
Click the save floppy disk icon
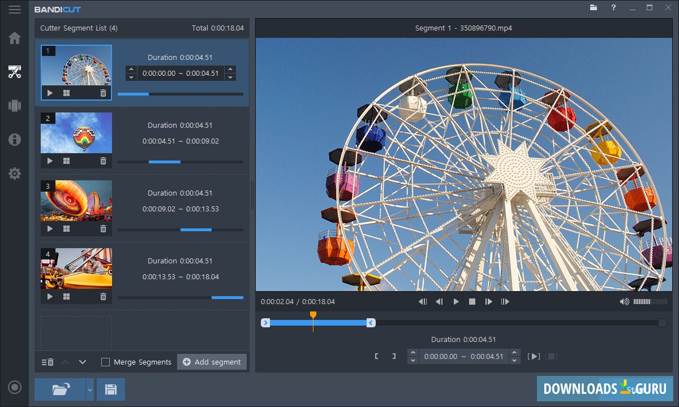coord(110,389)
